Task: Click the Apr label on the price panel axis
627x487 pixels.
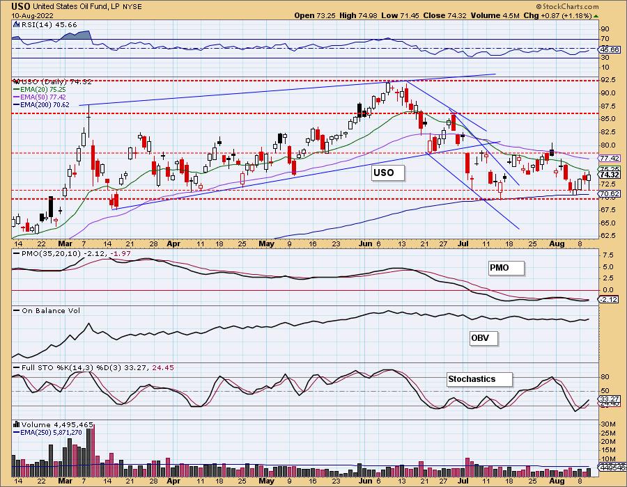Action: click(173, 243)
